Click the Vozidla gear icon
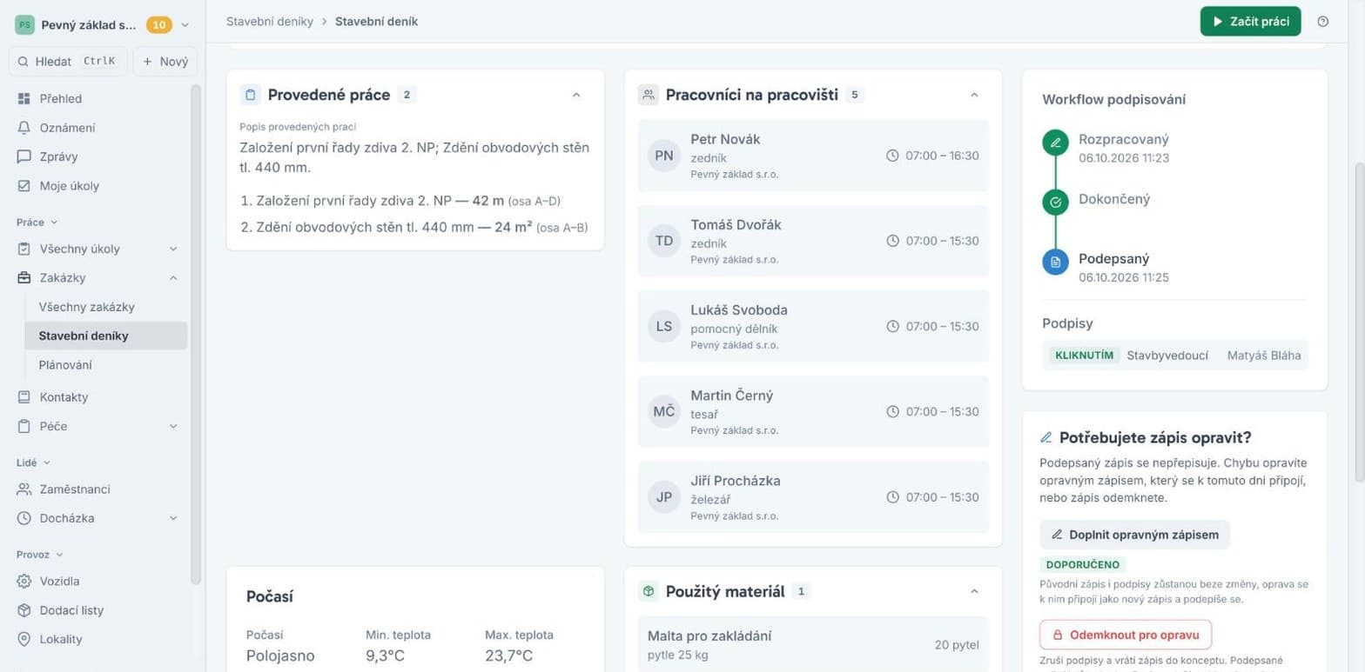 24,581
